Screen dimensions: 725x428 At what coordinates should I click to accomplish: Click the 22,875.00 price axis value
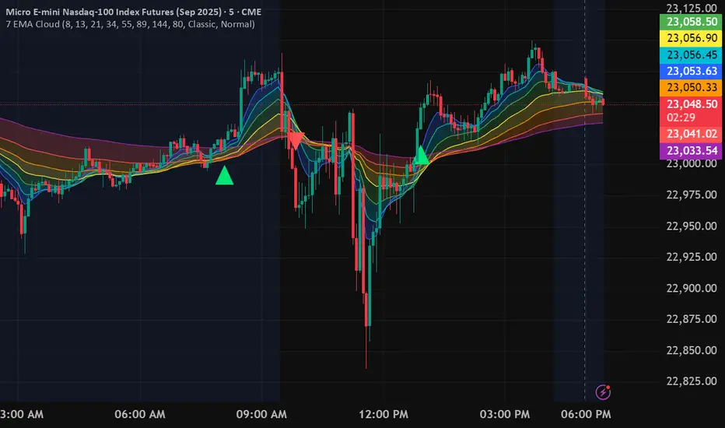692,319
